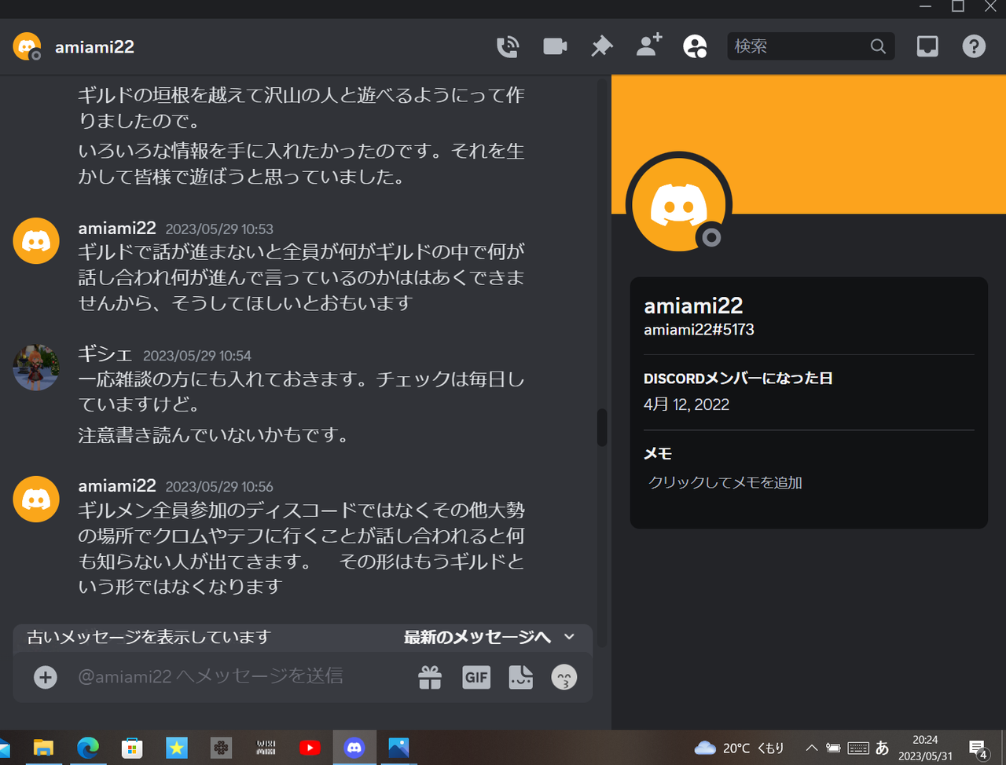1006x765 pixels.
Task: Open YouTube from the taskbar
Action: pos(310,748)
